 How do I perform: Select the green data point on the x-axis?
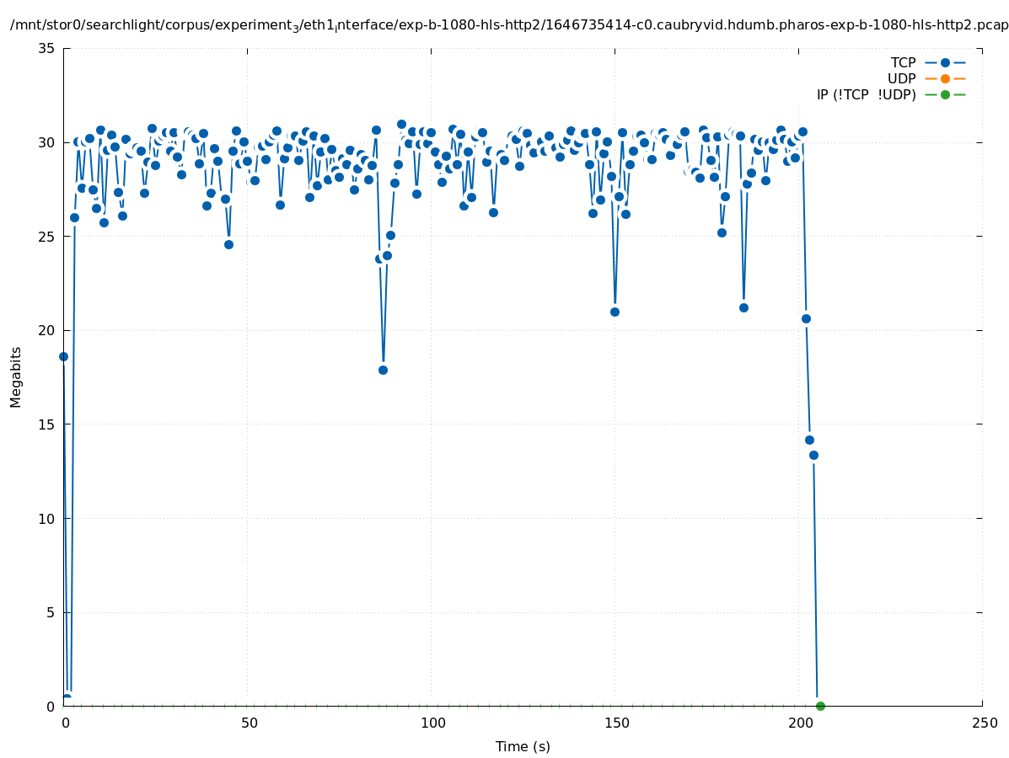point(820,706)
